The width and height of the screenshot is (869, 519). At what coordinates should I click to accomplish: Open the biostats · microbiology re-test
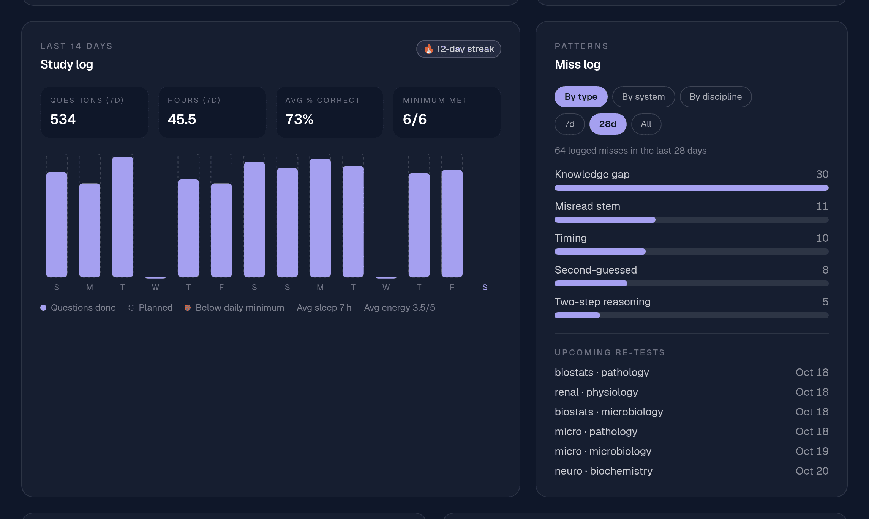691,412
